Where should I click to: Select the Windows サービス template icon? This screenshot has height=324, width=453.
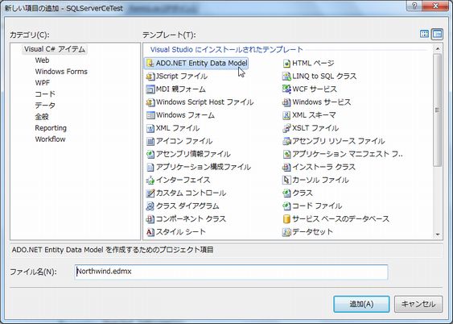(x=286, y=102)
